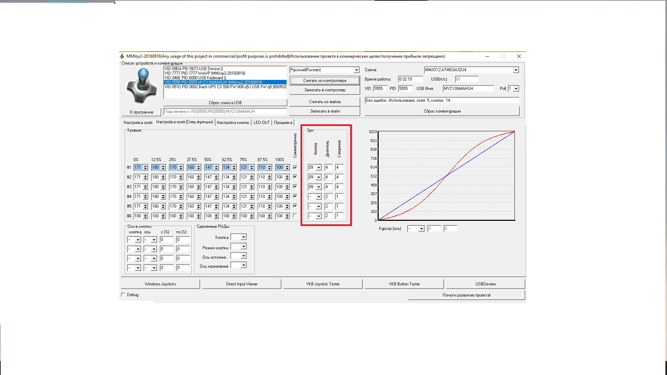Image resolution: width=667 pixels, height=375 pixels.
Task: Click Сброс списка USB button
Action: pos(225,103)
